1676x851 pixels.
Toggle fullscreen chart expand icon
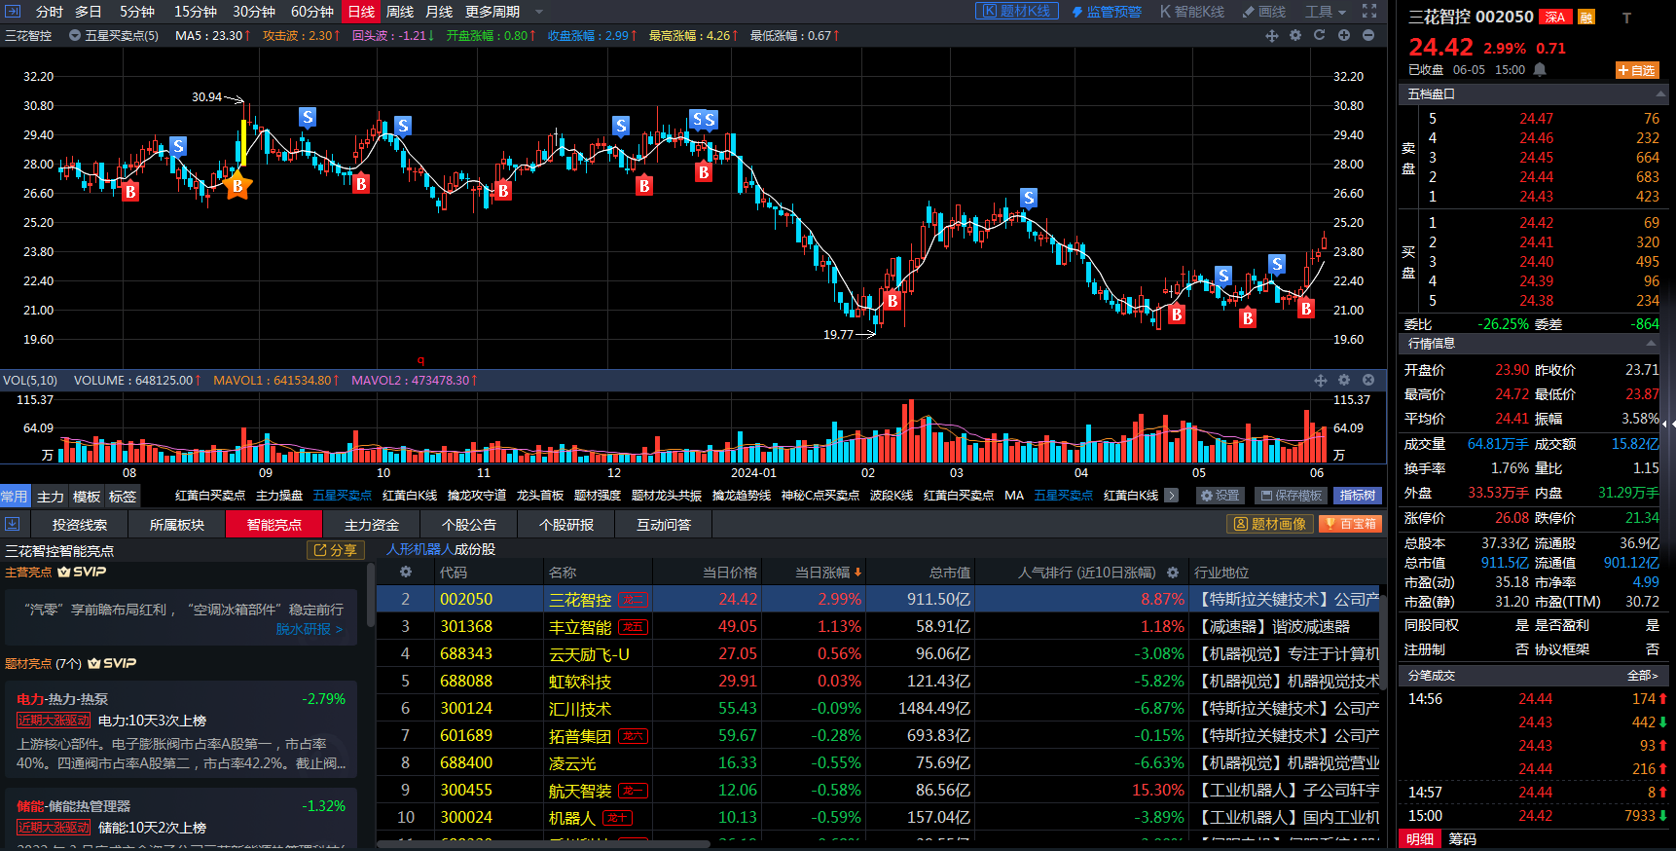1369,11
